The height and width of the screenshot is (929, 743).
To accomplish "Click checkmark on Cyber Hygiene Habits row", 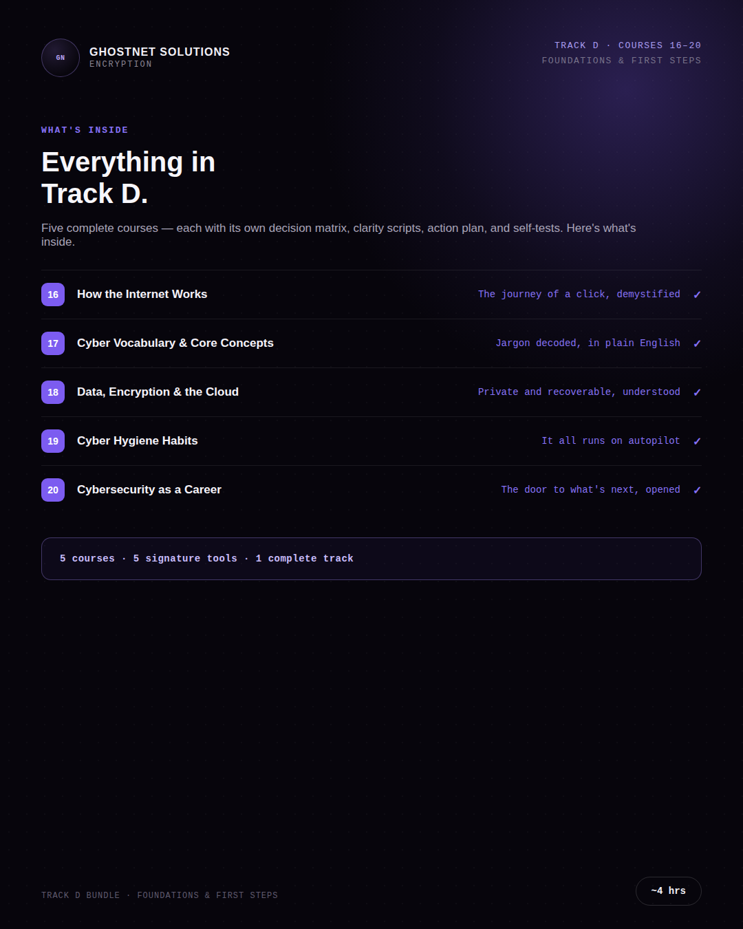I will [697, 441].
